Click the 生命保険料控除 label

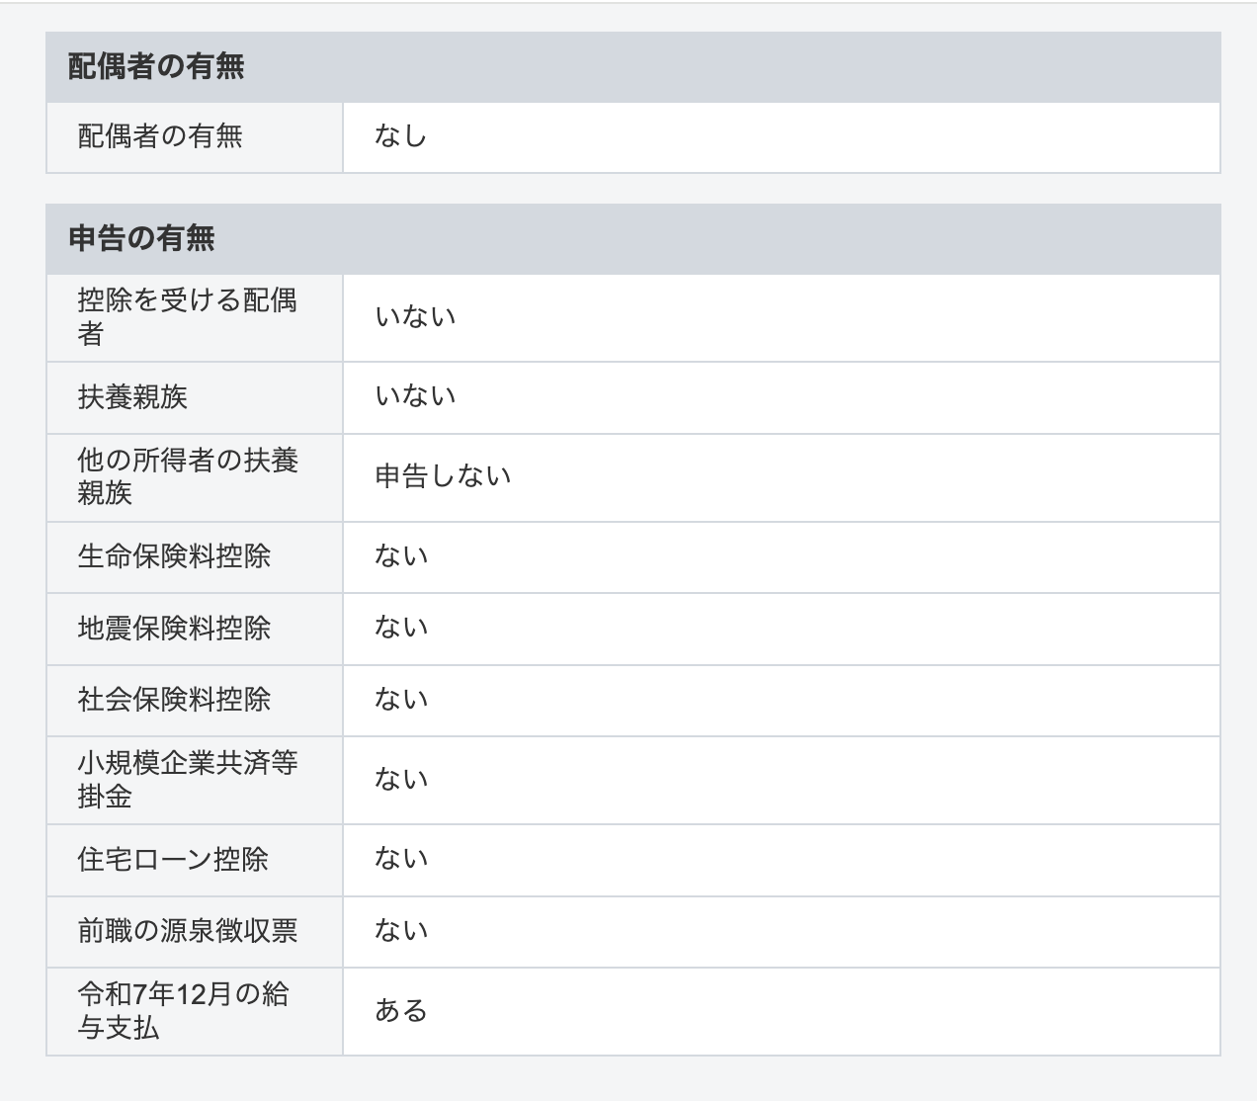click(x=174, y=556)
